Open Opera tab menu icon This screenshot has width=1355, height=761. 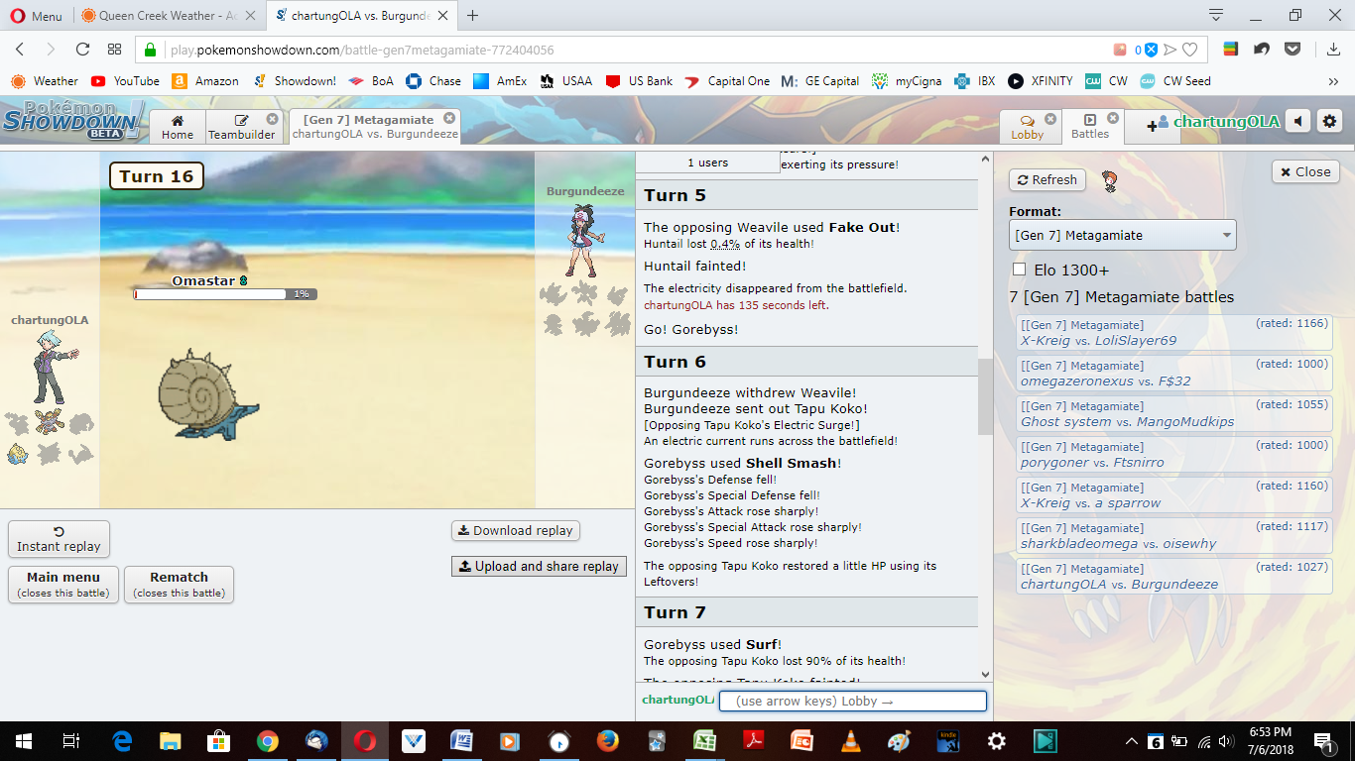tap(1216, 15)
